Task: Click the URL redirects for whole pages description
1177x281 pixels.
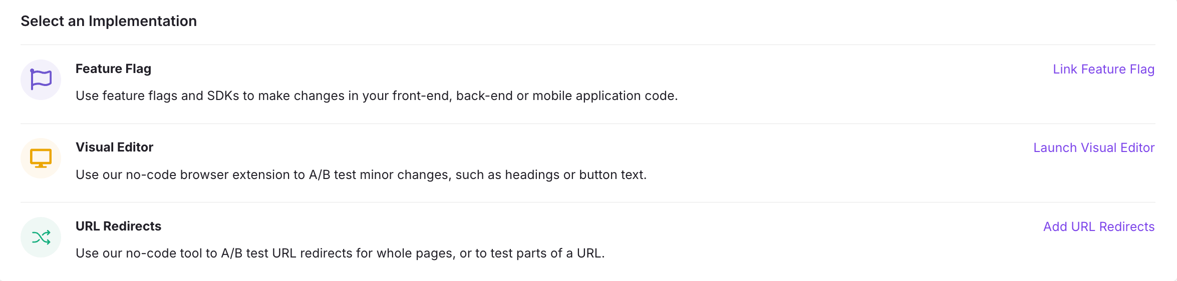Action: click(340, 253)
